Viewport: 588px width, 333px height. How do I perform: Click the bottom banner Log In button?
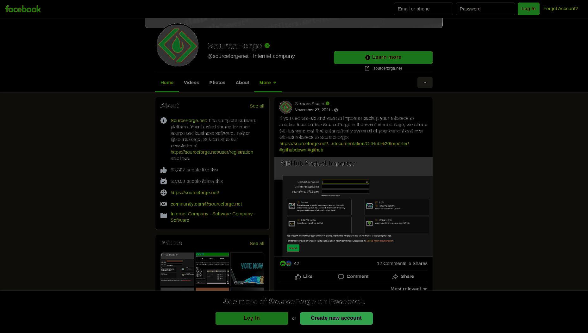252,318
